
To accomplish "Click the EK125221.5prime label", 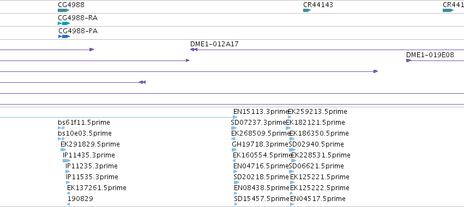I will tap(320, 177).
